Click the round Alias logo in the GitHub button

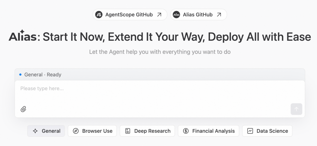point(176,15)
